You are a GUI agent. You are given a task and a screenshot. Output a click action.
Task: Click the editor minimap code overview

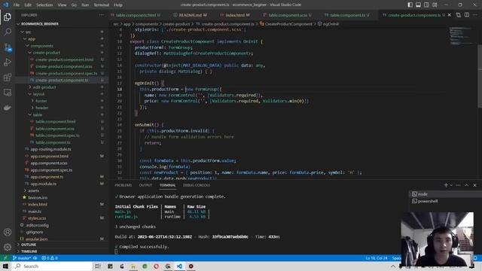tap(461, 36)
